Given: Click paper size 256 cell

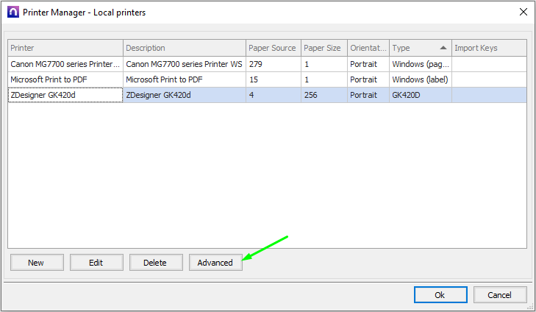Looking at the screenshot, I should (322, 95).
